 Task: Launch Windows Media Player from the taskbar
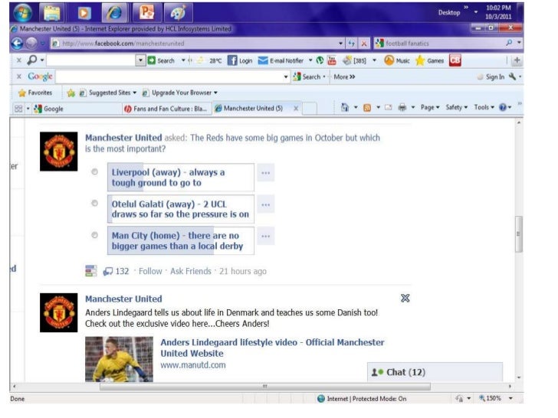84,13
